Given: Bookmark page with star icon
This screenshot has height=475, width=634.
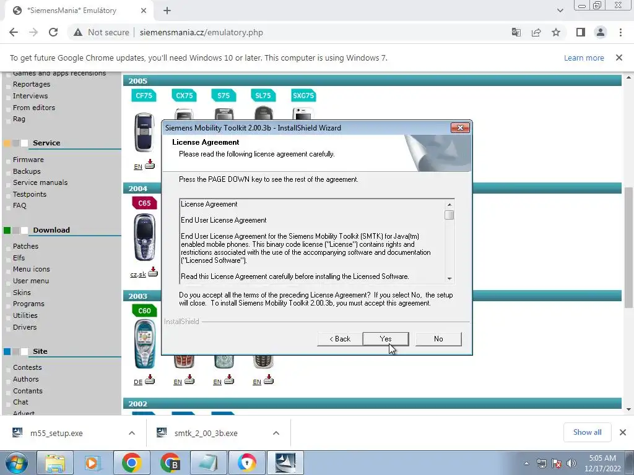Looking at the screenshot, I should click(556, 32).
